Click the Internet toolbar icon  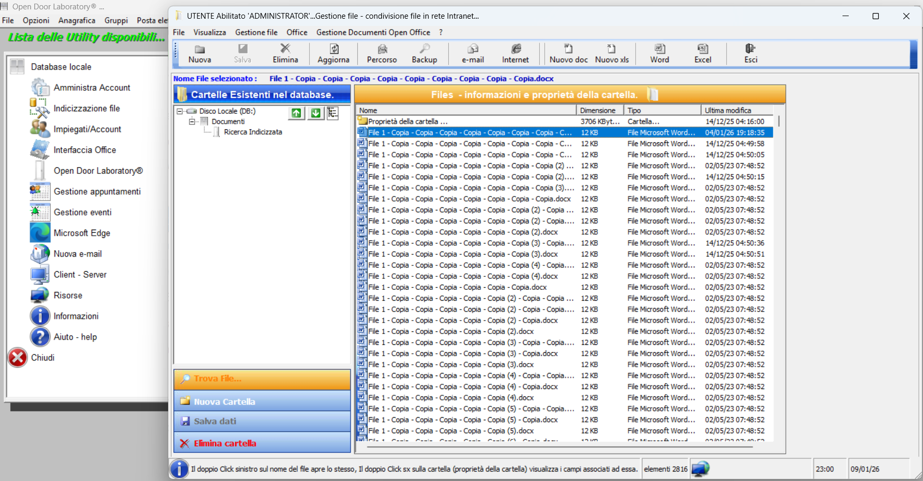click(515, 54)
